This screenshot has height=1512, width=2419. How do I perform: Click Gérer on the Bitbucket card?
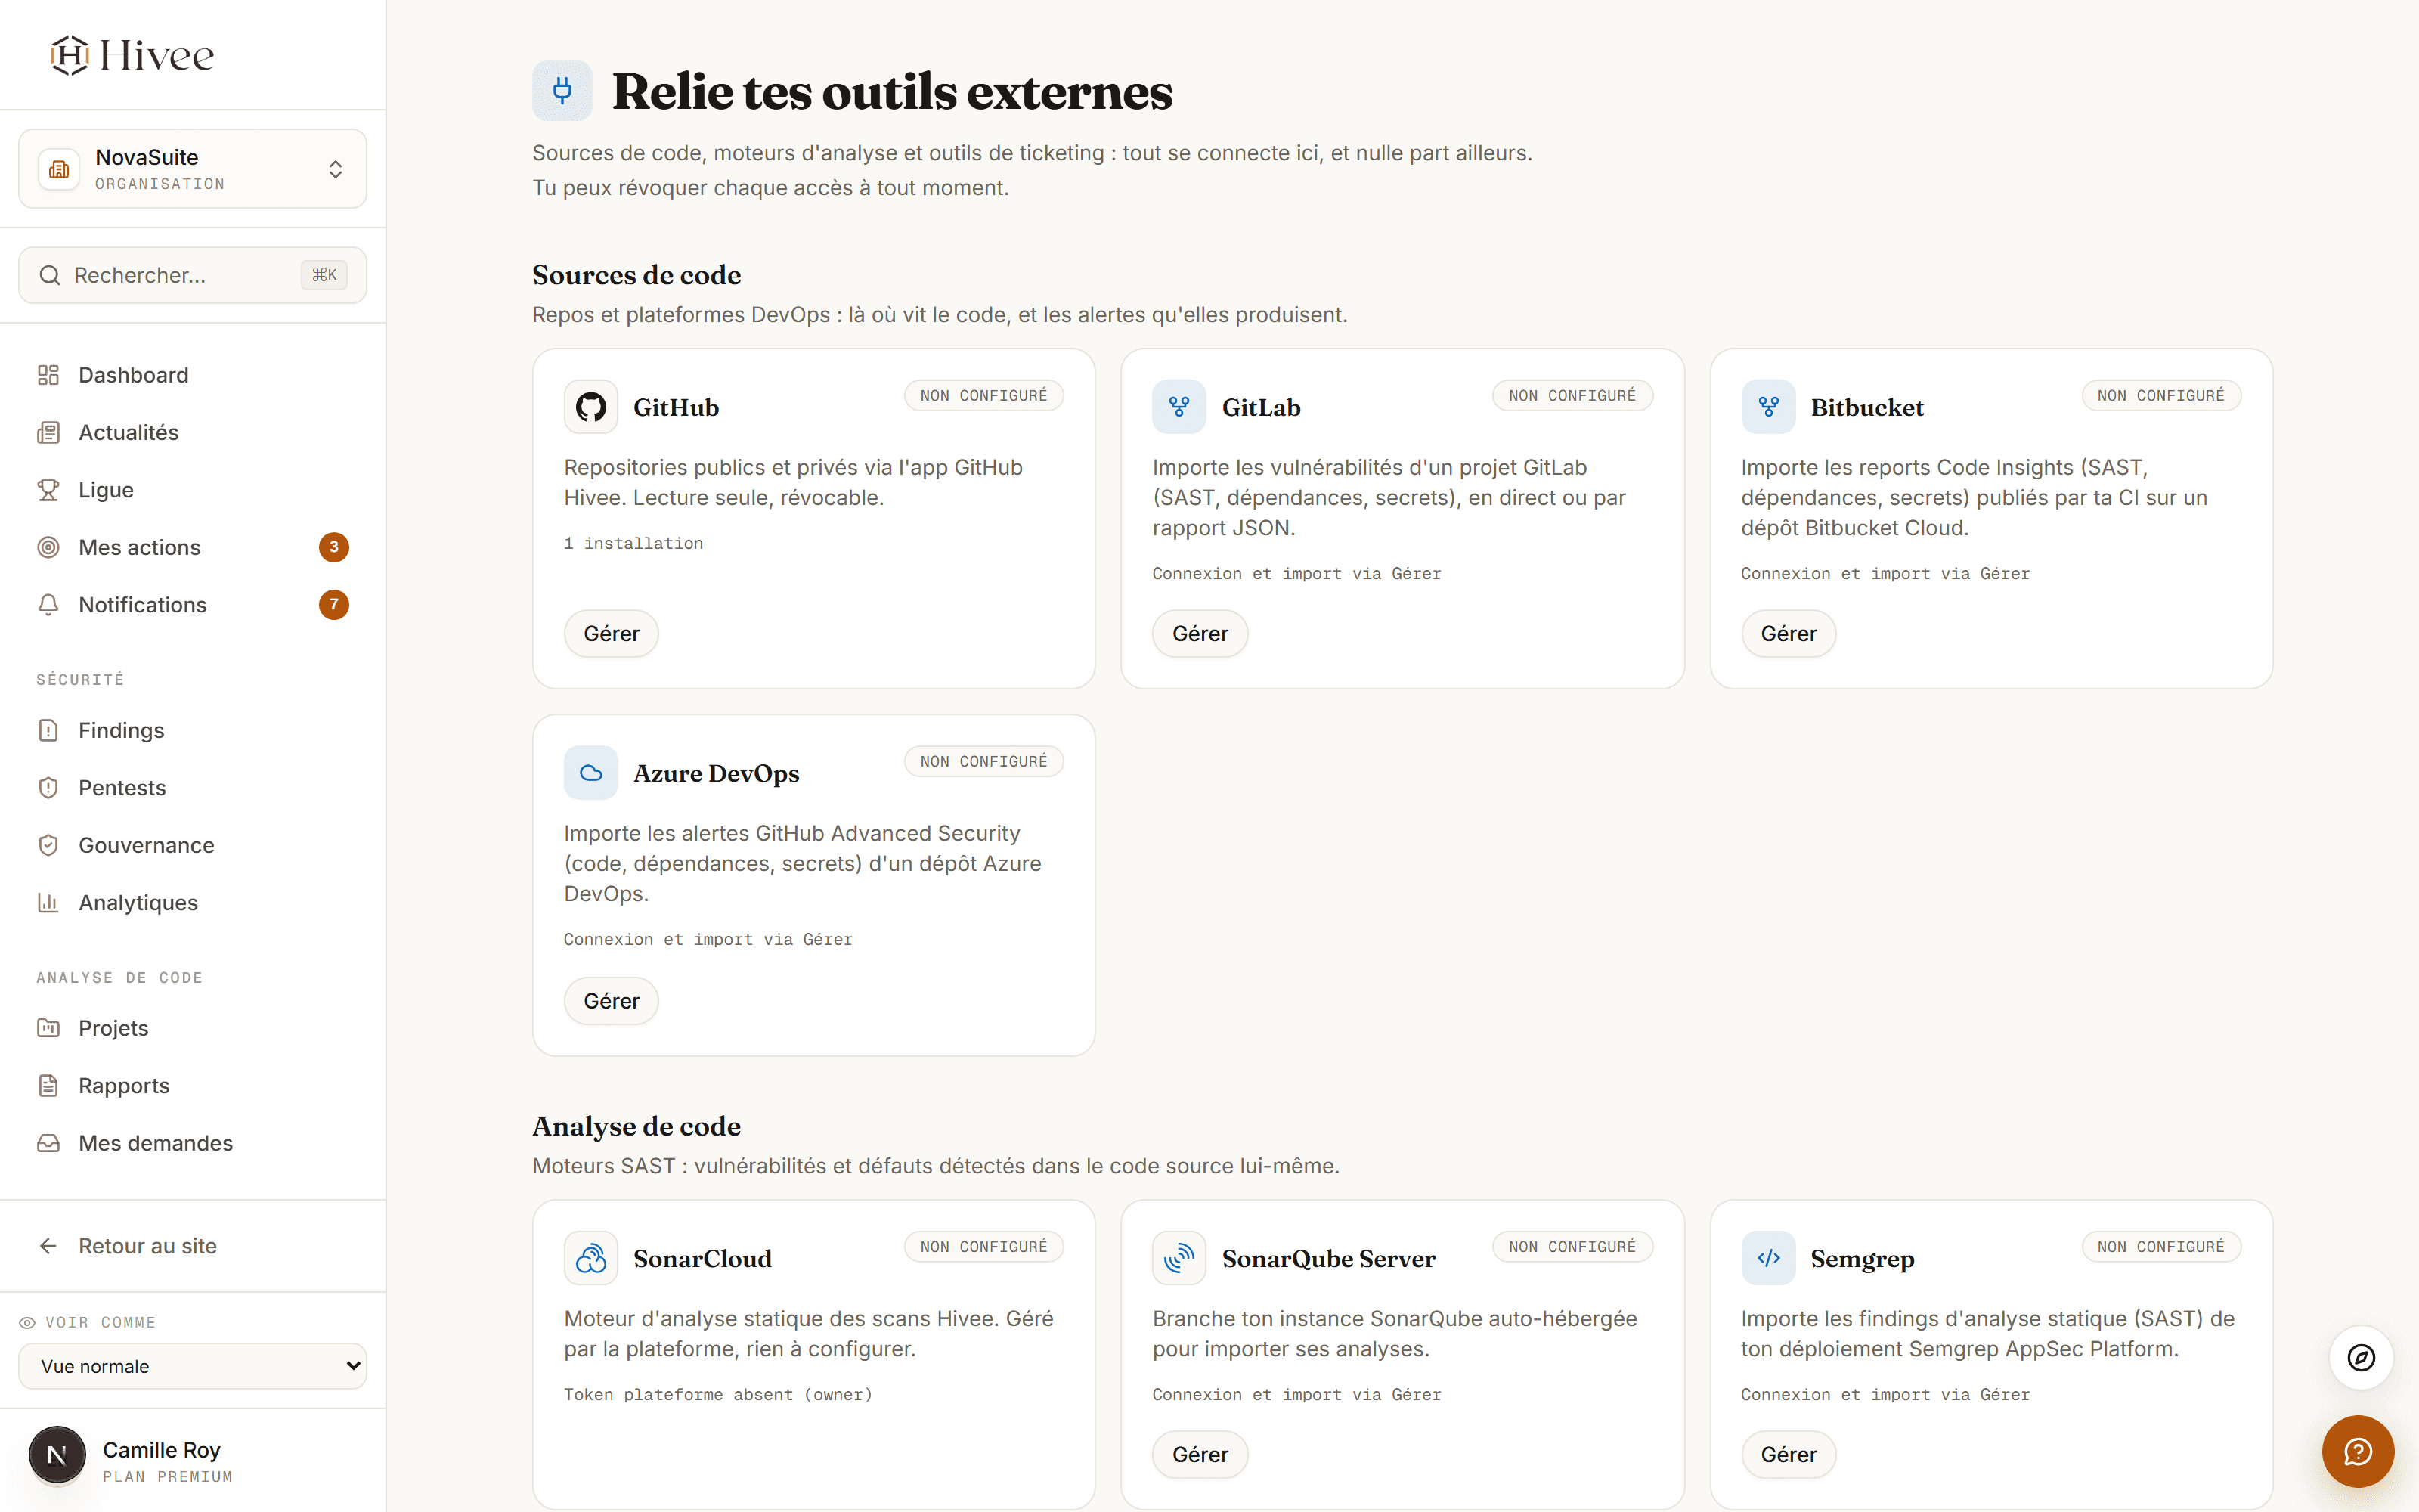pos(1789,634)
